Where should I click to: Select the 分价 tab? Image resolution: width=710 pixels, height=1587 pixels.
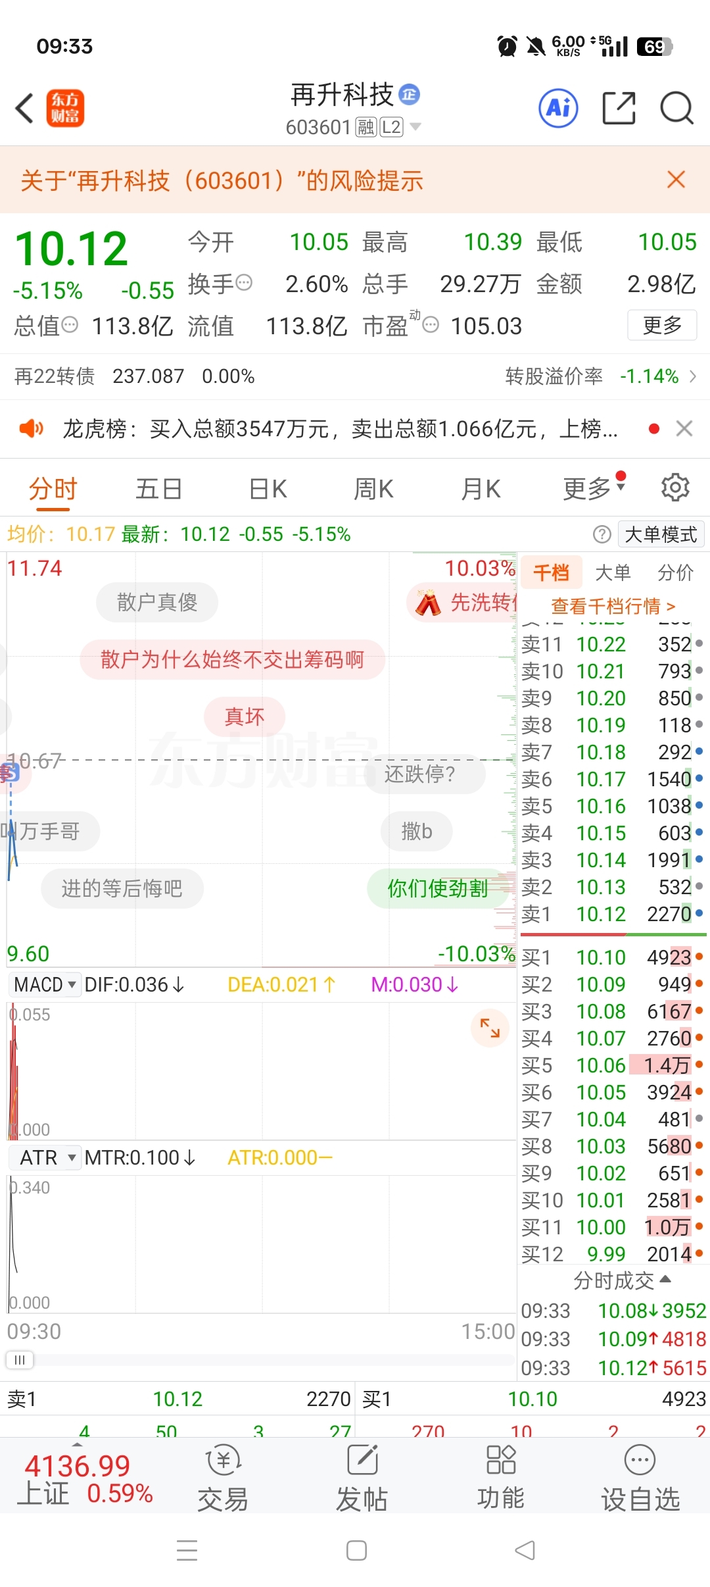675,572
